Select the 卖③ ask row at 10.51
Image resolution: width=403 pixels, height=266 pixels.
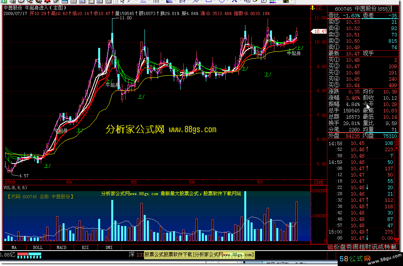(363, 35)
